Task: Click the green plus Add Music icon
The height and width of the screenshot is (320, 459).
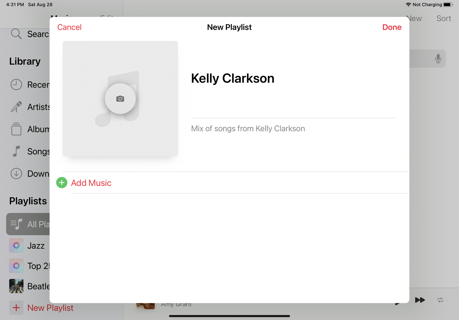Action: (x=62, y=183)
